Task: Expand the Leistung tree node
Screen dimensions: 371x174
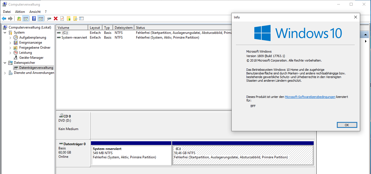Action: 10,53
